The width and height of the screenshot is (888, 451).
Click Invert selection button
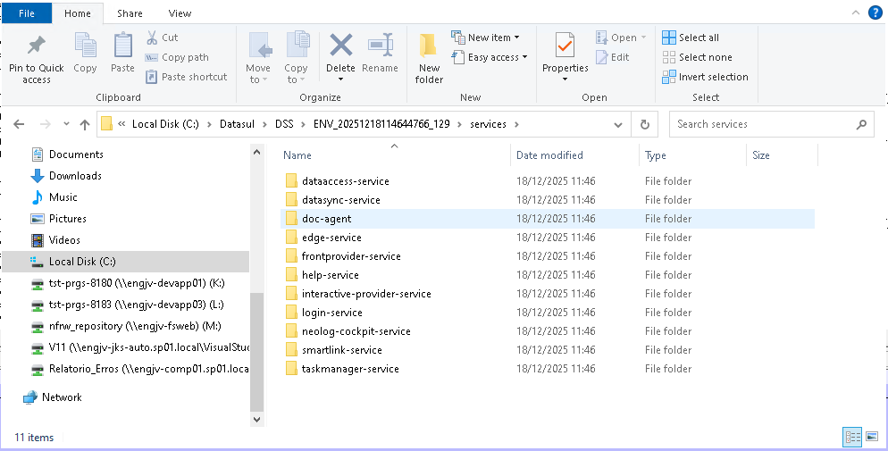pyautogui.click(x=705, y=77)
